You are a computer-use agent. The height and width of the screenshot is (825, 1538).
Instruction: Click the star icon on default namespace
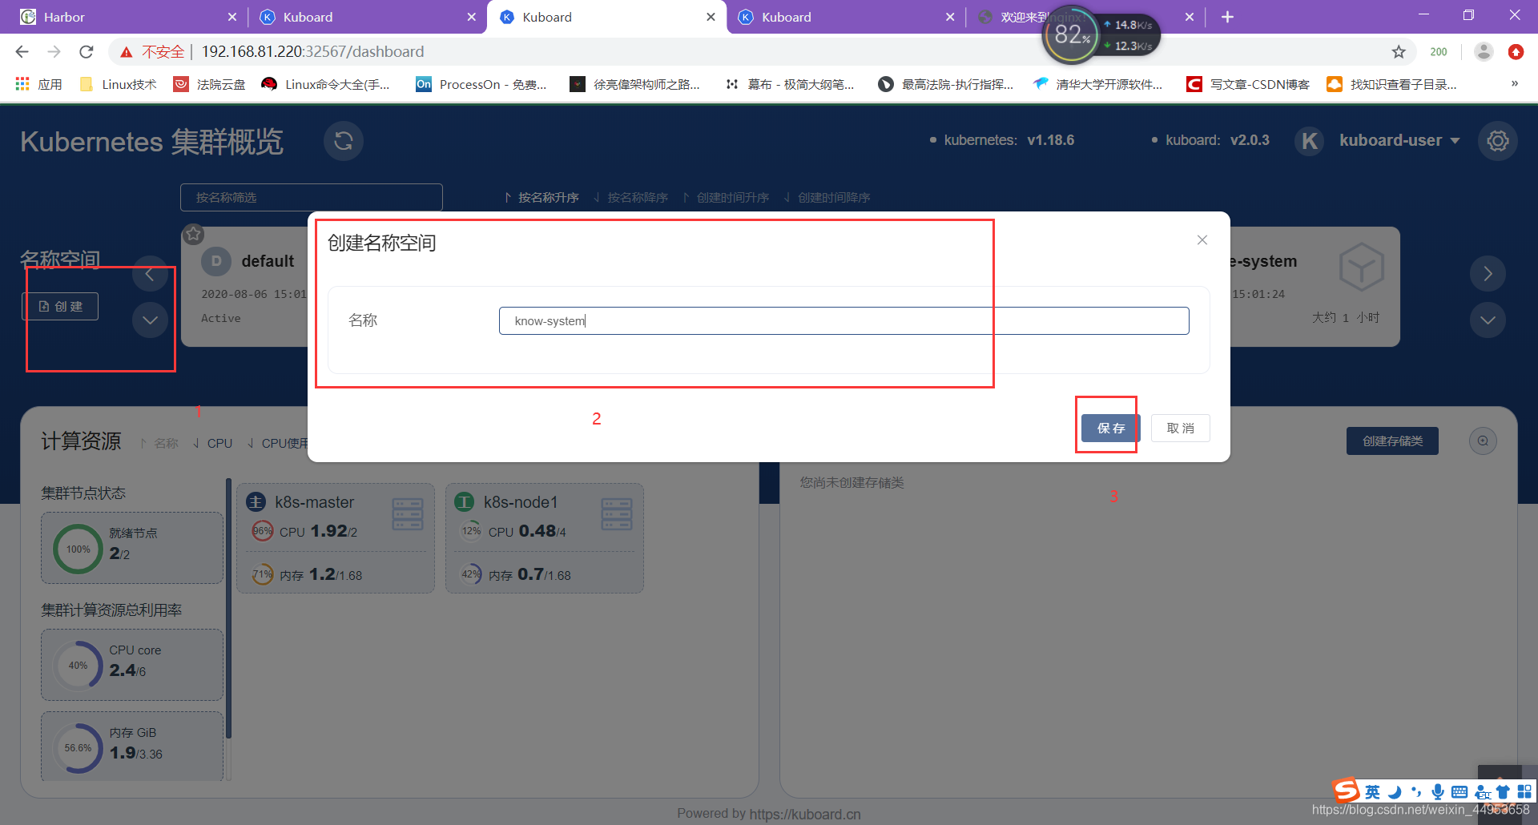(x=193, y=235)
